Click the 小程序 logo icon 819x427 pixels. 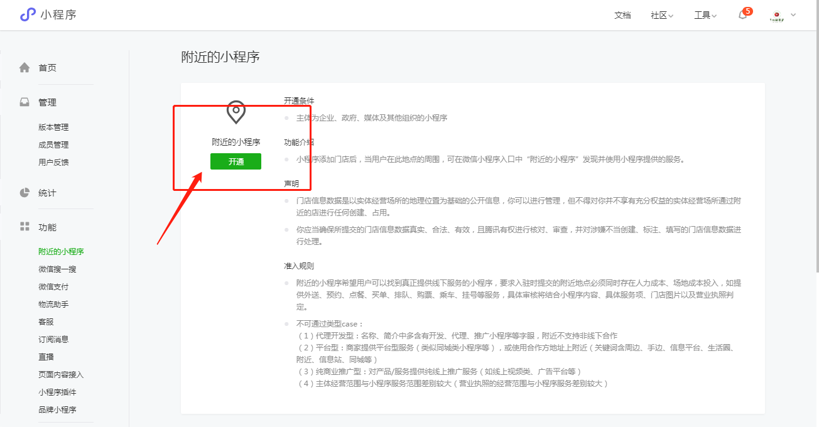tap(28, 14)
